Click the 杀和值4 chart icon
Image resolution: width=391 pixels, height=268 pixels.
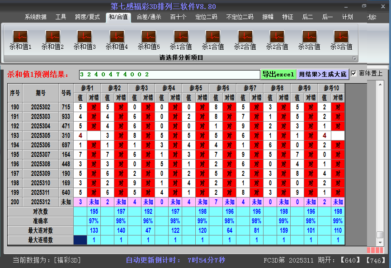117,37
